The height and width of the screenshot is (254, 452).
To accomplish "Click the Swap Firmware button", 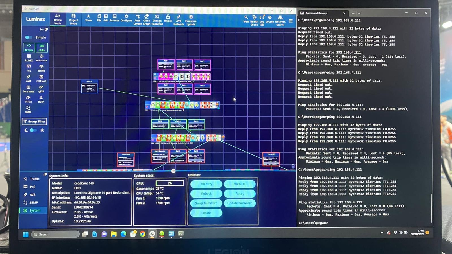I will 206,203.
